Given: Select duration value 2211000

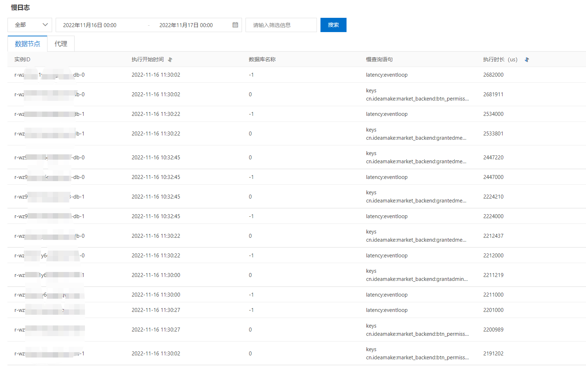Looking at the screenshot, I should pos(493,295).
